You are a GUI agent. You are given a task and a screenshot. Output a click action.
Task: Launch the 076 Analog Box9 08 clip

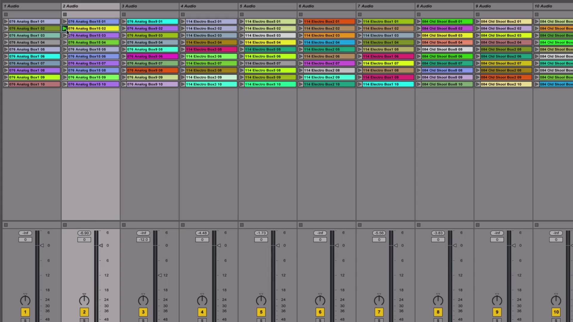tap(124, 70)
